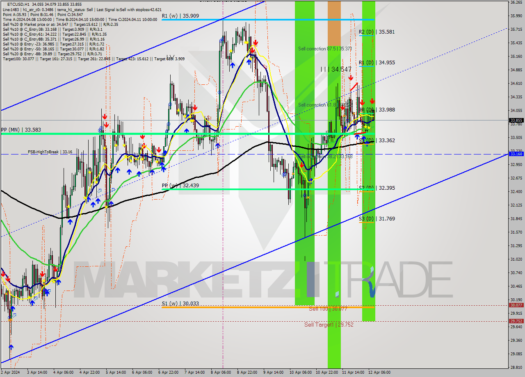525x377 pixels.
Task: Select the S2 (D) | 32.395 support label
Action: (377, 188)
